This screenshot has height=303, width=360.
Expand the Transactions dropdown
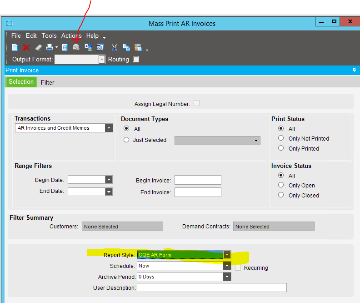109,128
